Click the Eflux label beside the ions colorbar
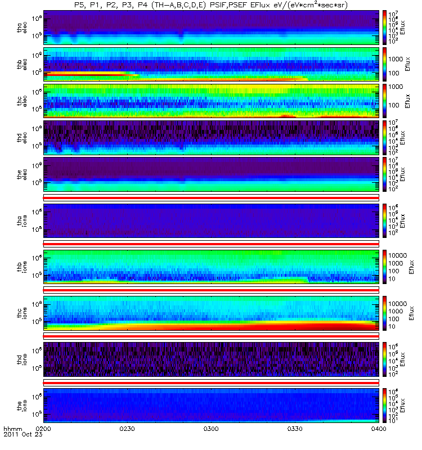This screenshot has height=450, width=422. click(x=402, y=405)
